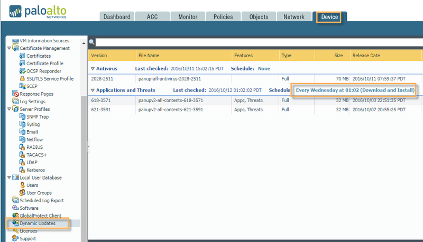The image size is (423, 242).
Task: Click the RADIUS server profile icon
Action: pyautogui.click(x=22, y=147)
